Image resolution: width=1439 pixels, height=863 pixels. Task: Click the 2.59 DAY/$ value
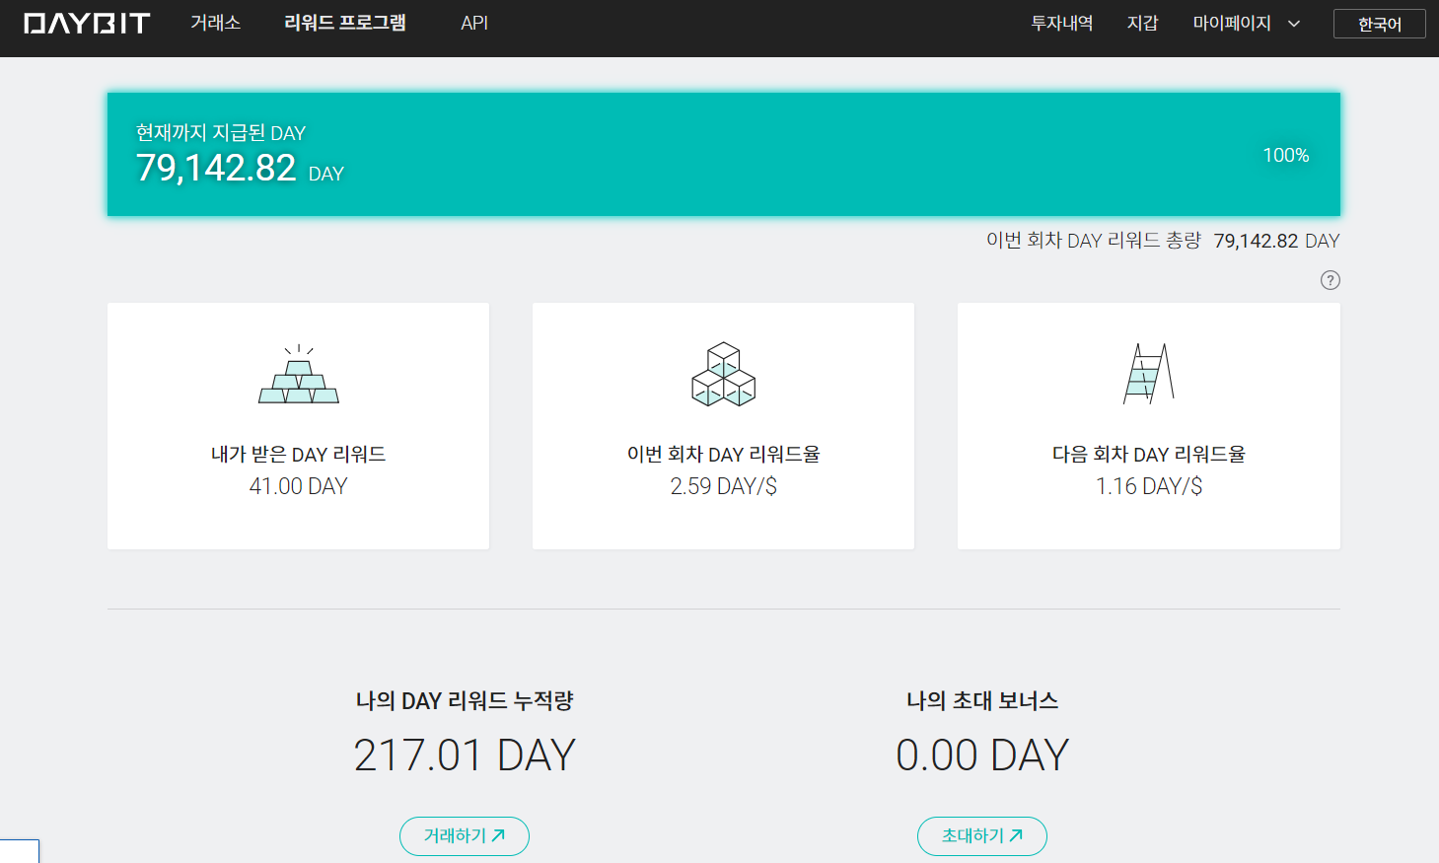click(x=724, y=486)
